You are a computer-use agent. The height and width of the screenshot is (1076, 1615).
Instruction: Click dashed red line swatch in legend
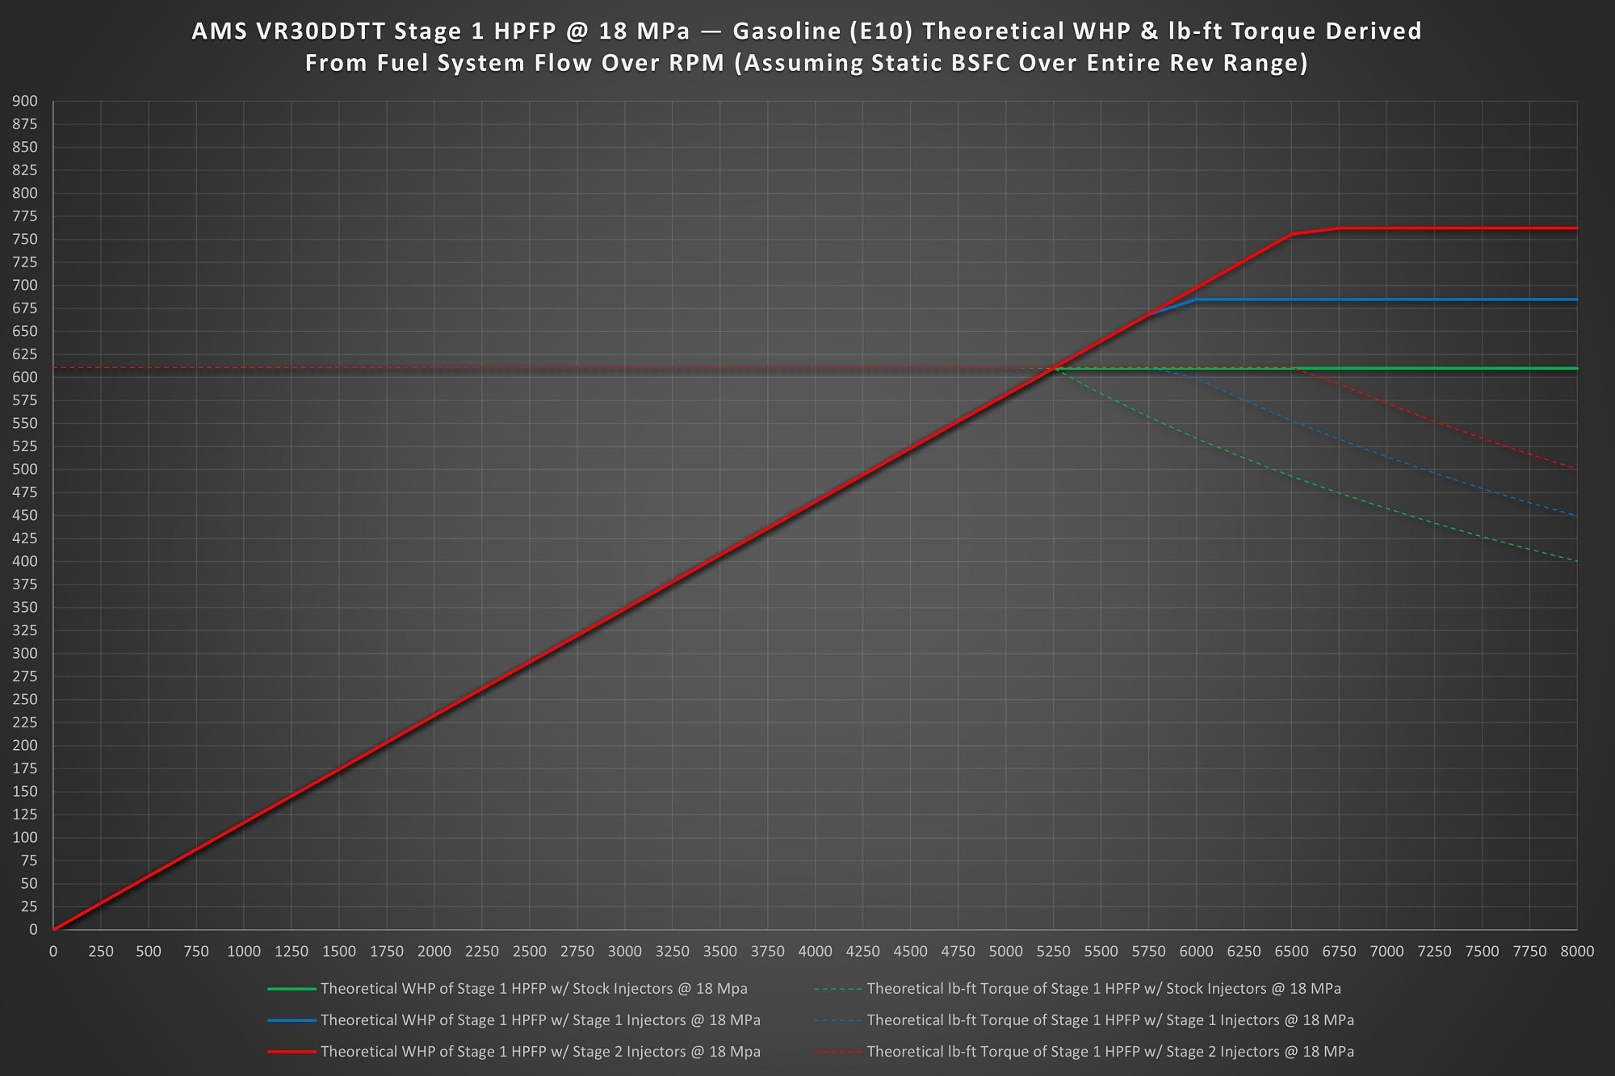838,1052
